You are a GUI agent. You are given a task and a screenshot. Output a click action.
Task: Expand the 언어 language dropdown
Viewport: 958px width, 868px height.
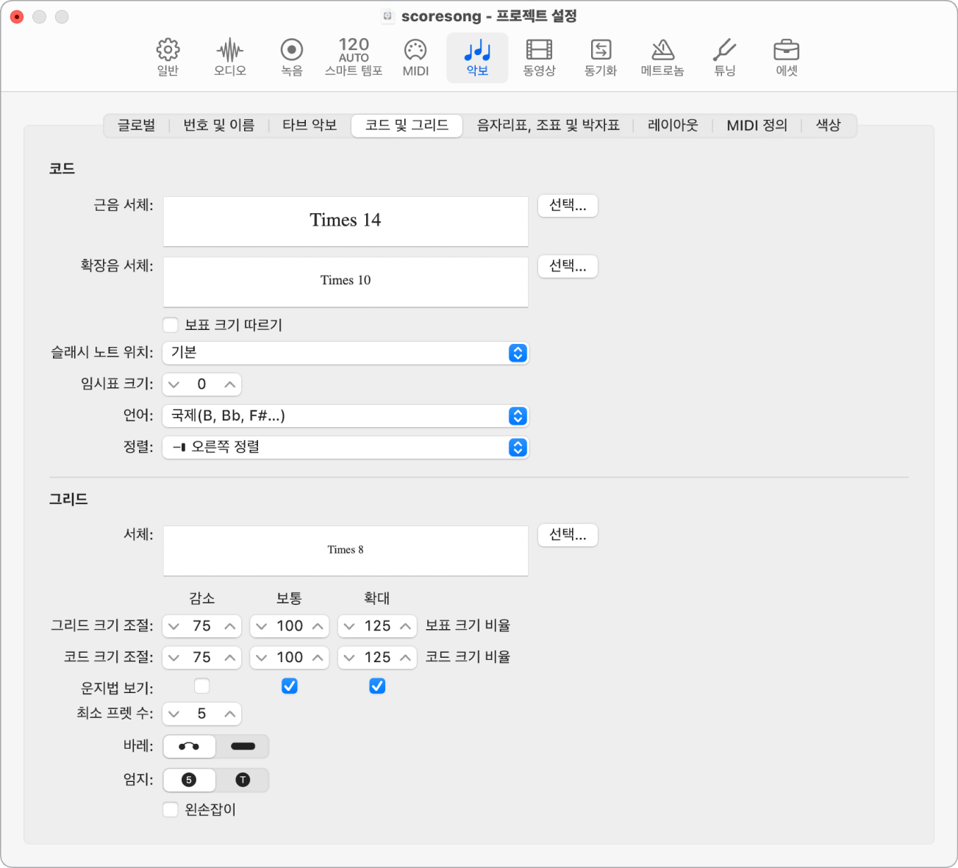346,416
